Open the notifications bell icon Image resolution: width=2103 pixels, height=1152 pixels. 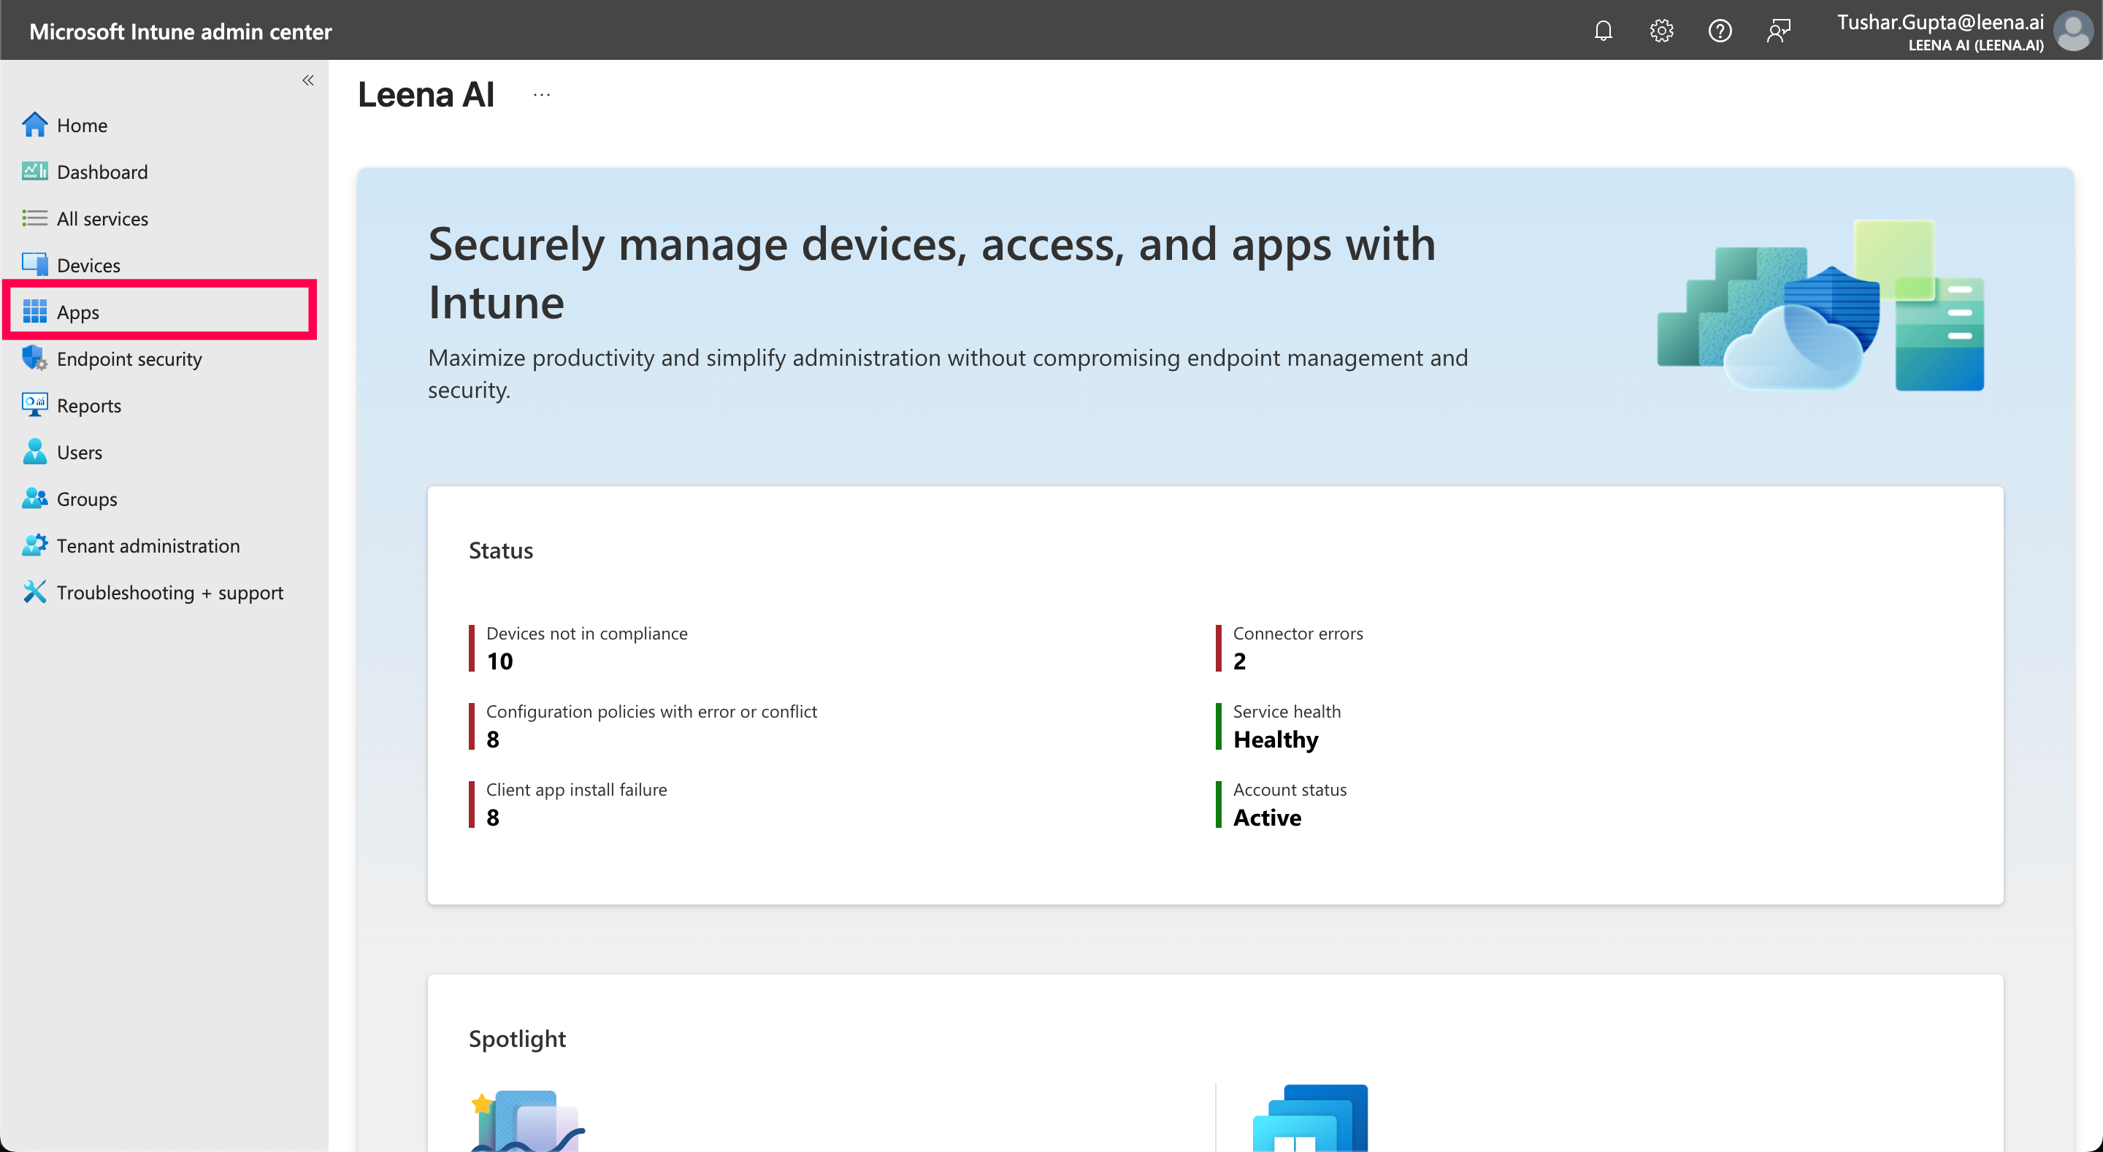1603,31
